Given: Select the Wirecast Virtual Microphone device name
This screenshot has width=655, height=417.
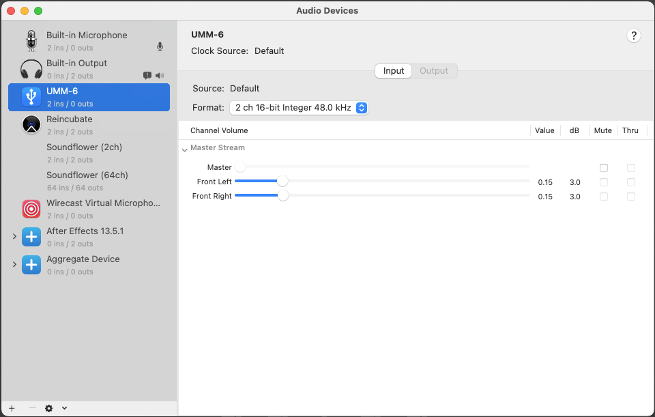Looking at the screenshot, I should tap(103, 203).
